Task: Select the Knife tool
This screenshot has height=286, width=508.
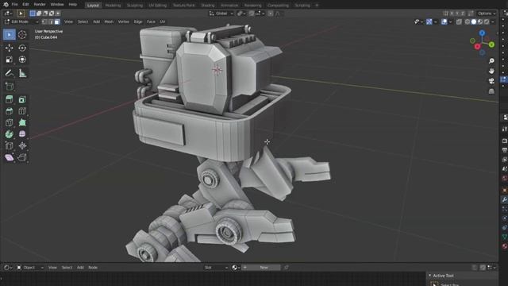Action: click(9, 123)
